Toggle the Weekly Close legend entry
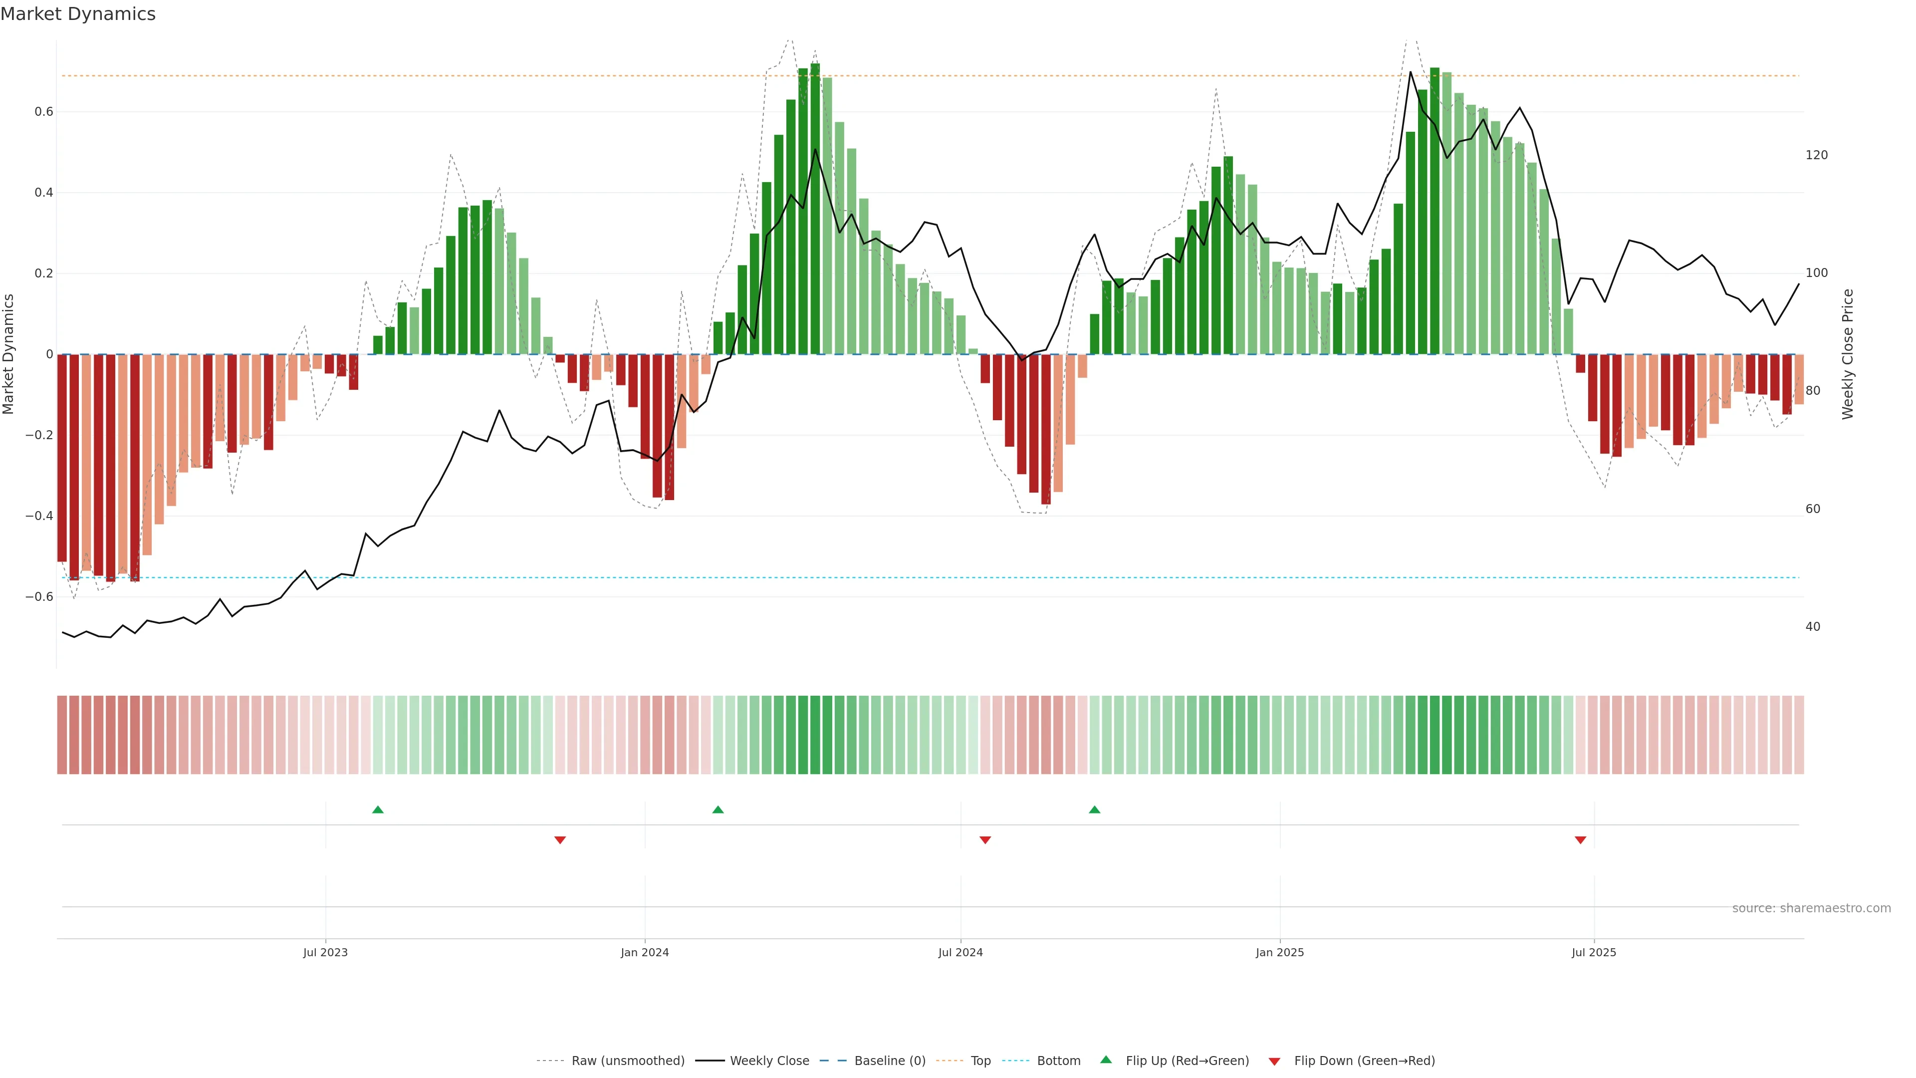Viewport: 1916px width, 1078px height. point(769,1061)
